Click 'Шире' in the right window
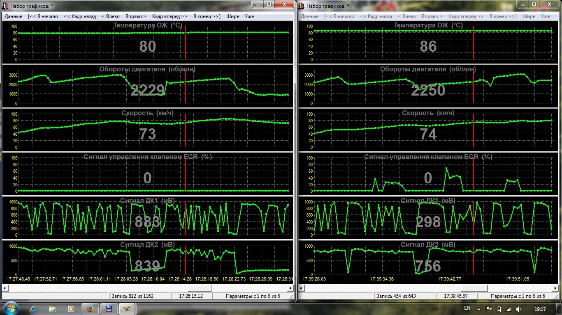The image size is (562, 315). (x=529, y=16)
